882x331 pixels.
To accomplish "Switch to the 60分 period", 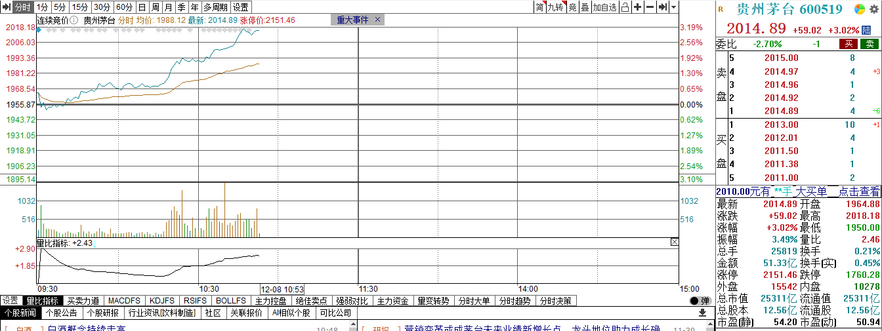I will click(x=124, y=7).
